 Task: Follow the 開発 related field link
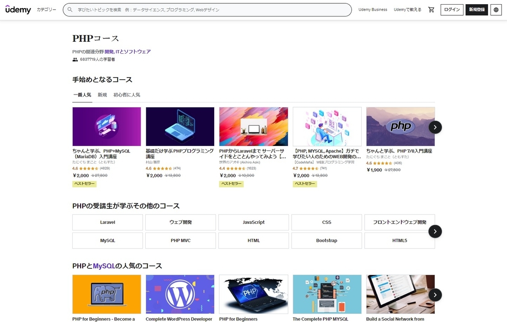[109, 51]
